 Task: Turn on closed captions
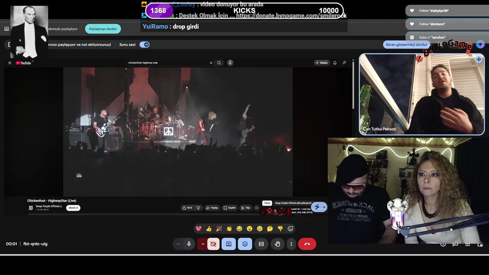point(261,244)
